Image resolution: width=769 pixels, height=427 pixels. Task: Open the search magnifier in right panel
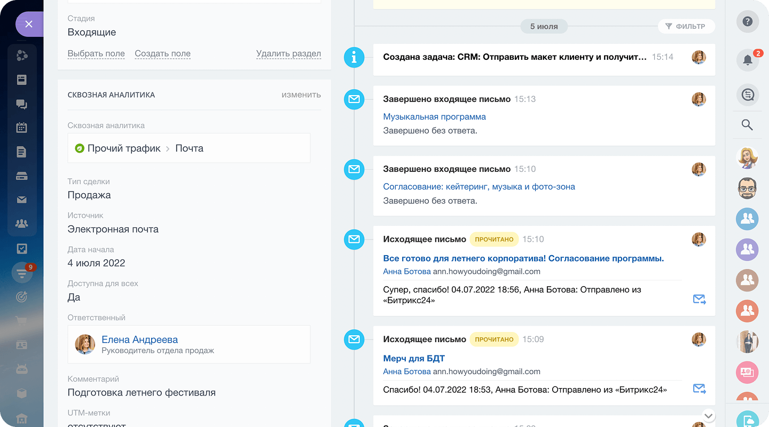(747, 125)
